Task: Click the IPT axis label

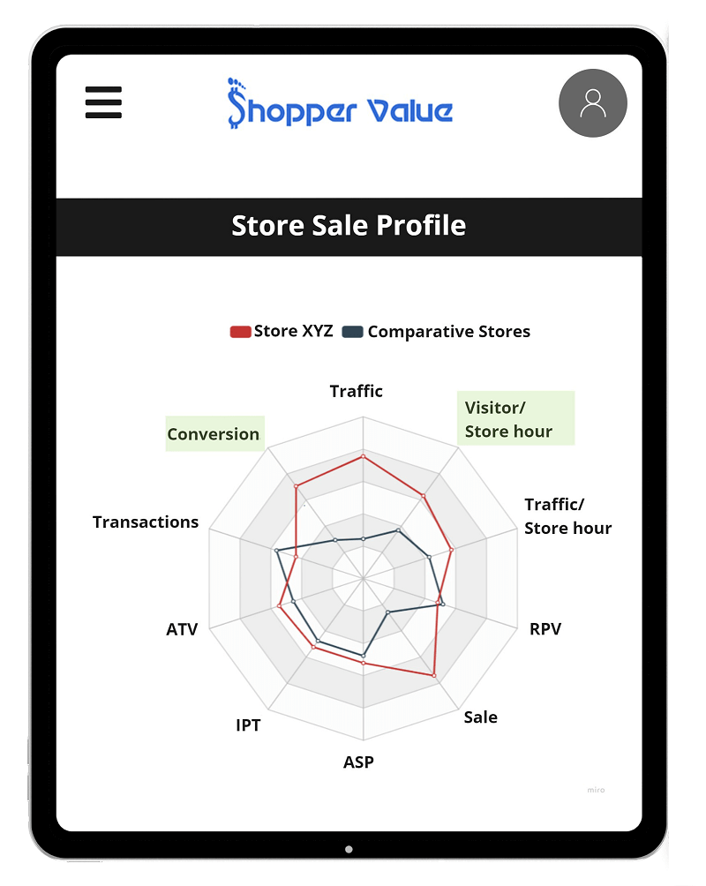Action: (248, 725)
